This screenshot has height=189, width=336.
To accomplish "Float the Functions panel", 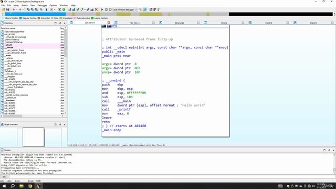I will click(60, 23).
